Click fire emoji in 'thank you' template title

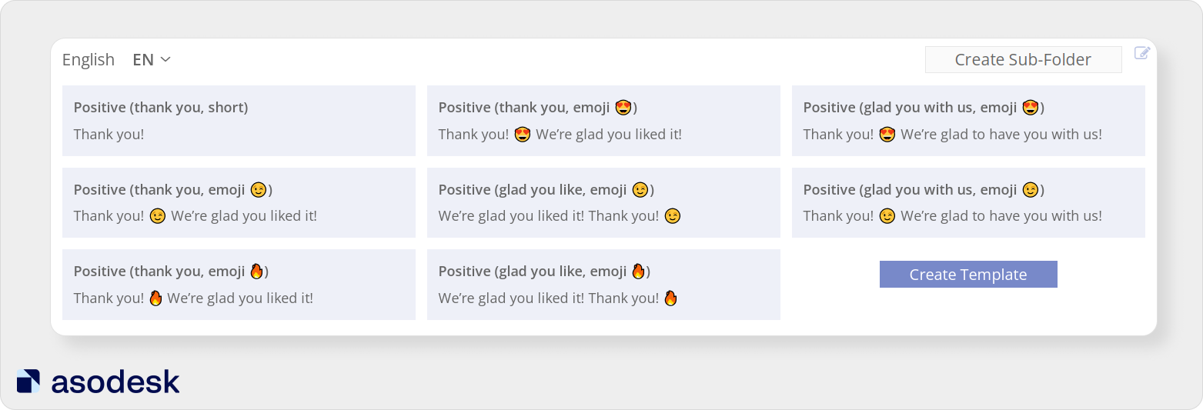point(256,271)
